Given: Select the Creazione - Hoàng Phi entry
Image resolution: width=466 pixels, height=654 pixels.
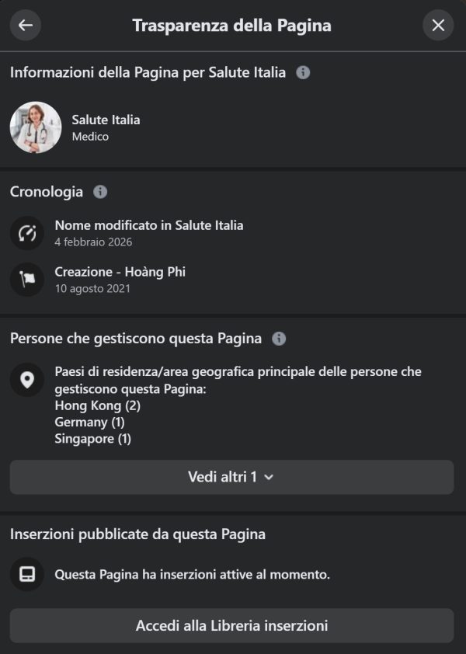Looking at the screenshot, I should point(120,272).
